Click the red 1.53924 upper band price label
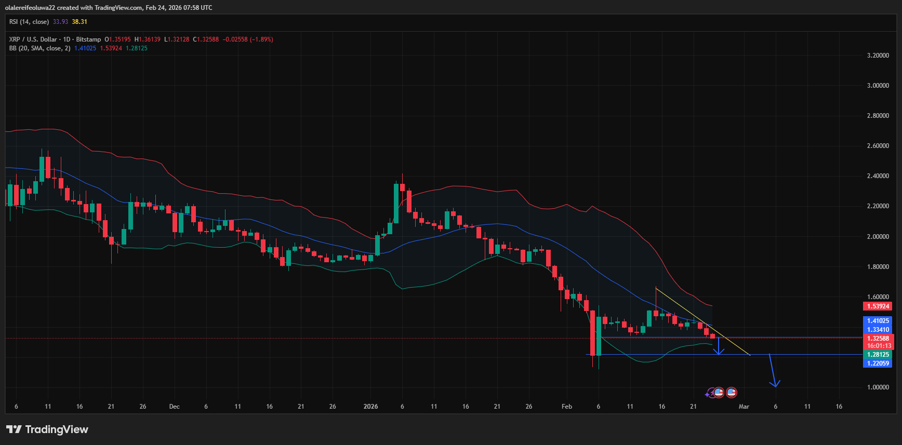902x445 pixels. pyautogui.click(x=878, y=306)
